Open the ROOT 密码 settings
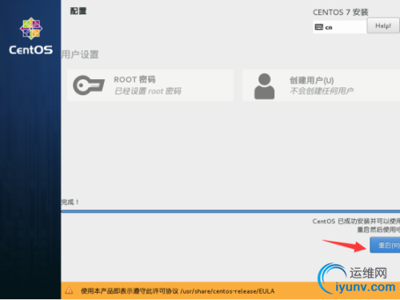The width and height of the screenshot is (400, 300). (150, 86)
